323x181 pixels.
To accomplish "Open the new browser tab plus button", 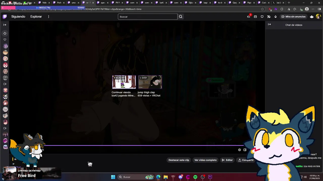I will pos(289,3).
